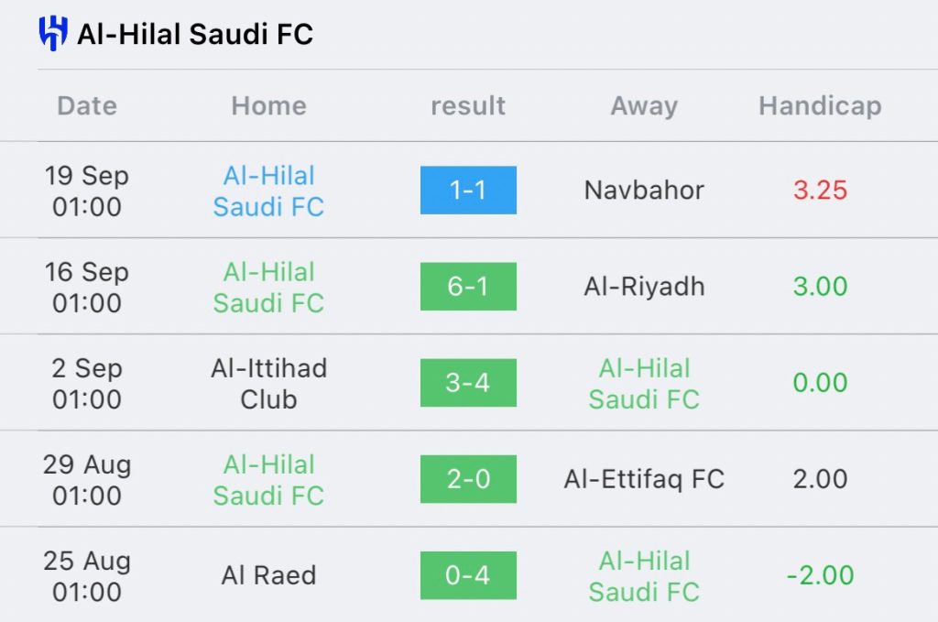
Task: Click the Home column header
Action: (268, 106)
